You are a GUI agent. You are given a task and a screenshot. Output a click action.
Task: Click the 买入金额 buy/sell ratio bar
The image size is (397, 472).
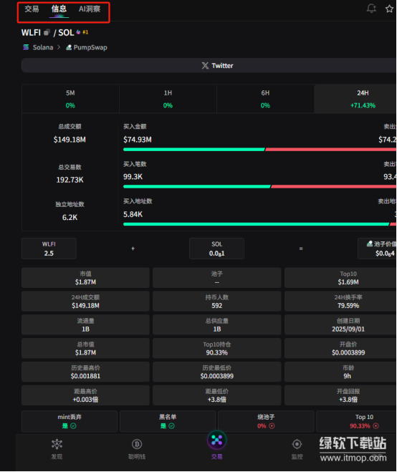tap(259, 149)
